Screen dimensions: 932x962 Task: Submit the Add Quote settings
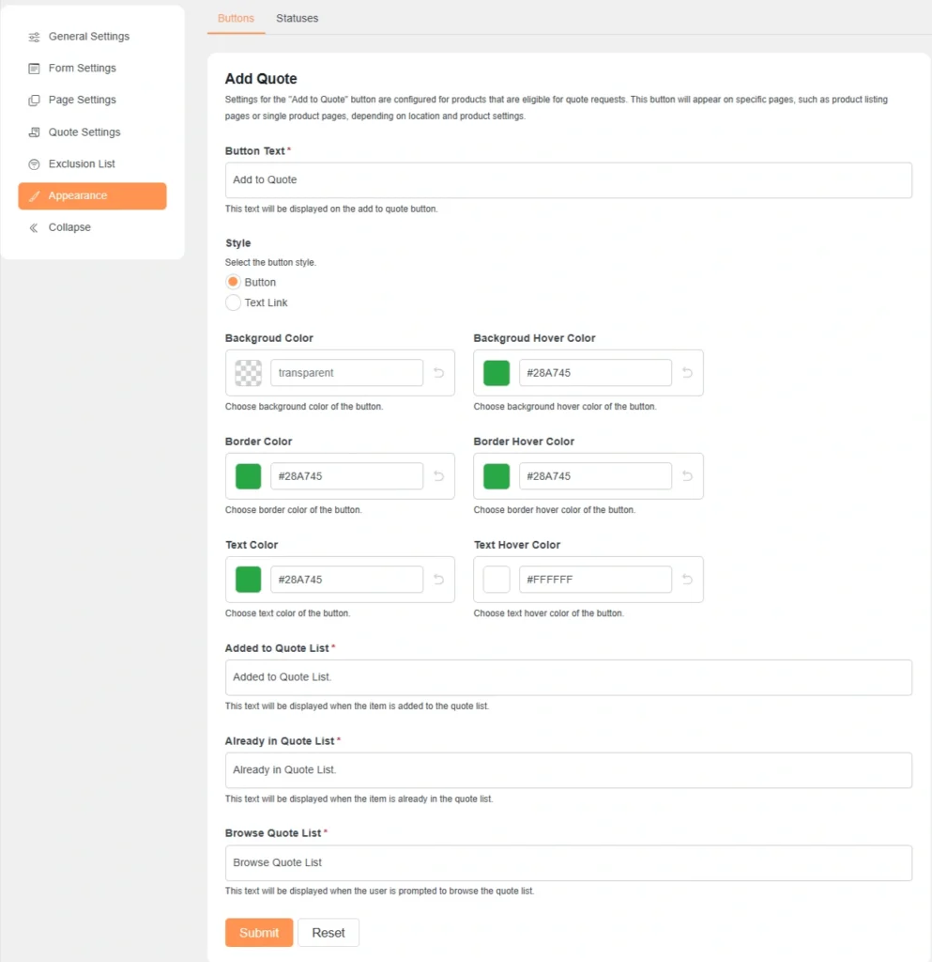click(258, 932)
